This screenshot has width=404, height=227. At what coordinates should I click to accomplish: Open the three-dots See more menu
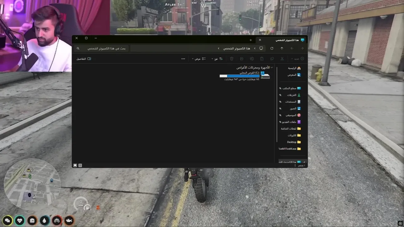[x=183, y=59]
